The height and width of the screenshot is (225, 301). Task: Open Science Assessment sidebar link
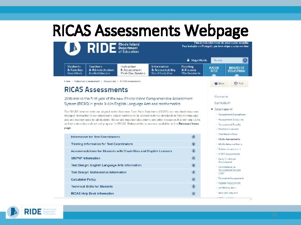pyautogui.click(x=230, y=149)
